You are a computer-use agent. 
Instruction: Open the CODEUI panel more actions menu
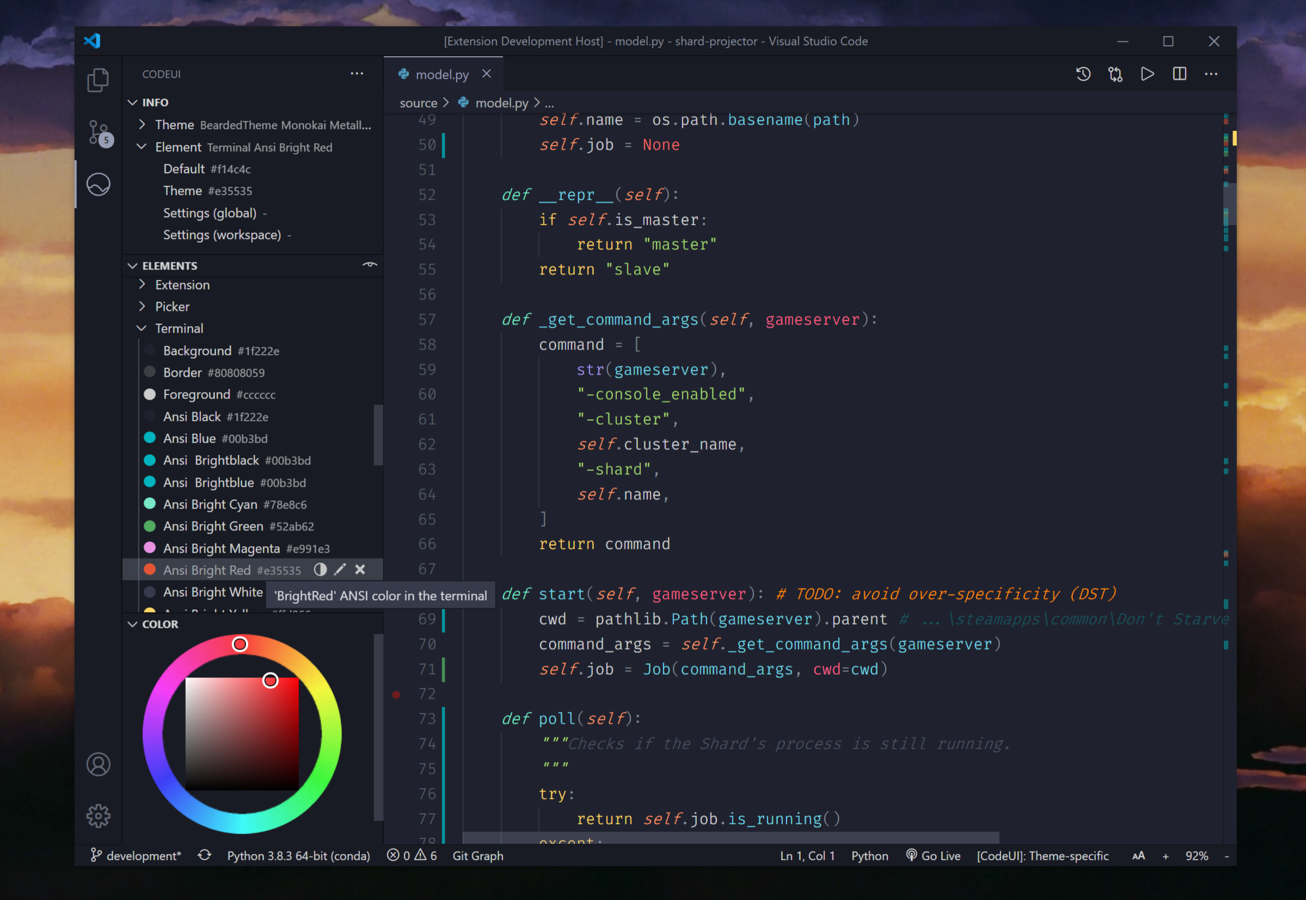[357, 74]
